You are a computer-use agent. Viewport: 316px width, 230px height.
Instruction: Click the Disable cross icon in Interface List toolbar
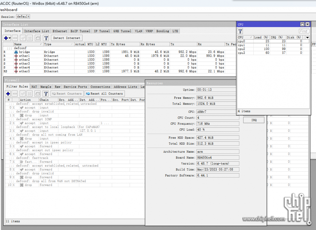click(30, 38)
